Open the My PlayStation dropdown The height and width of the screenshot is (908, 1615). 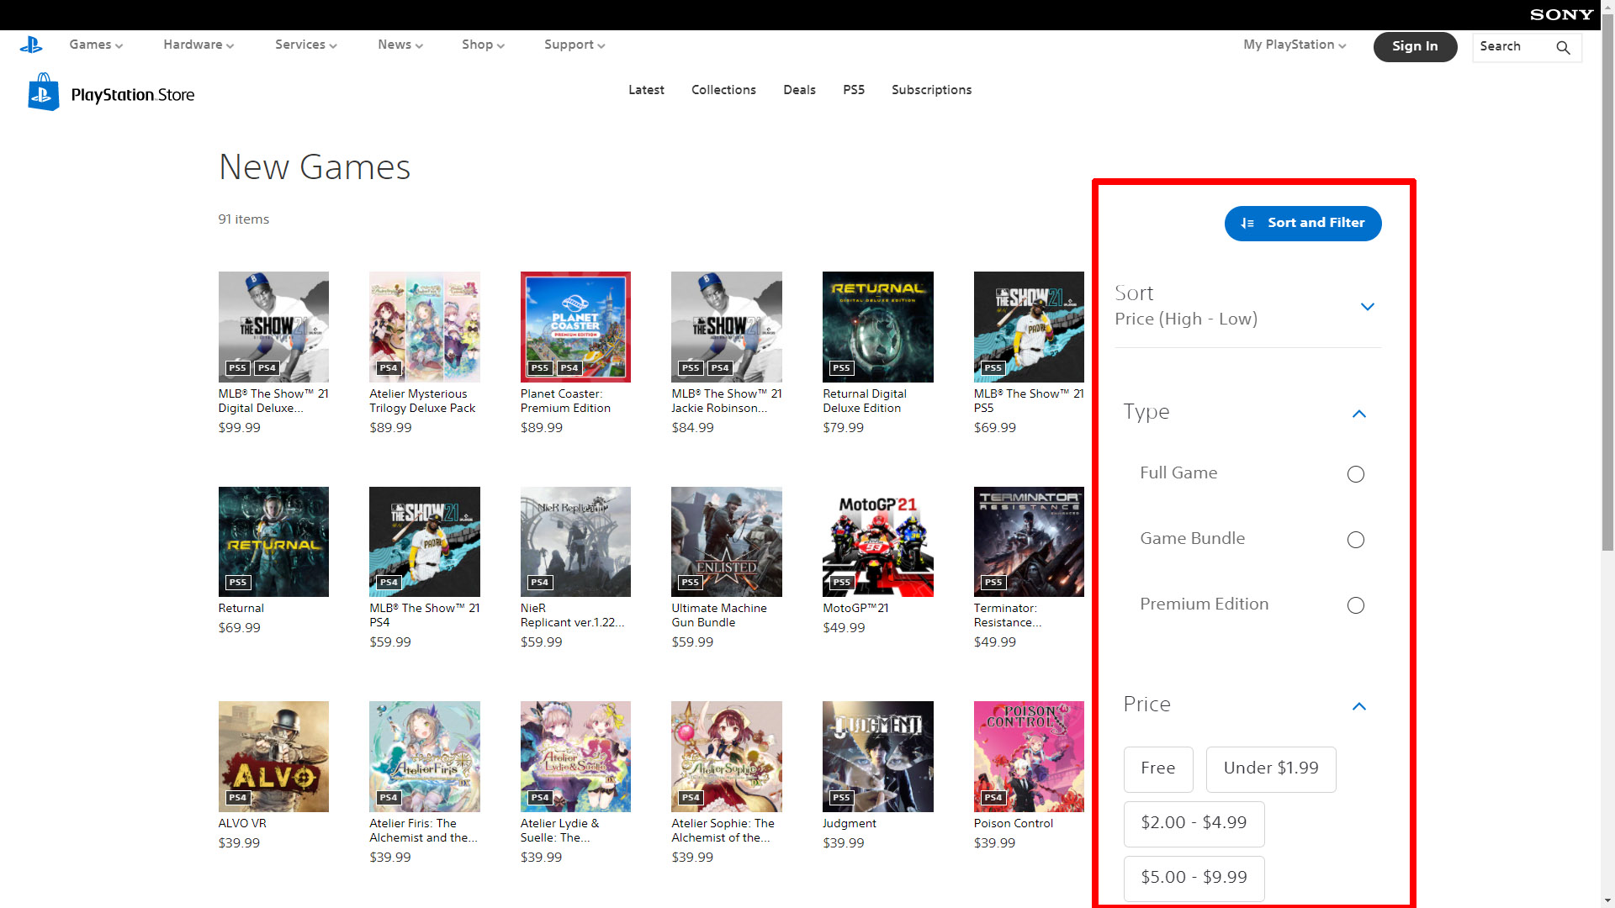click(x=1295, y=45)
